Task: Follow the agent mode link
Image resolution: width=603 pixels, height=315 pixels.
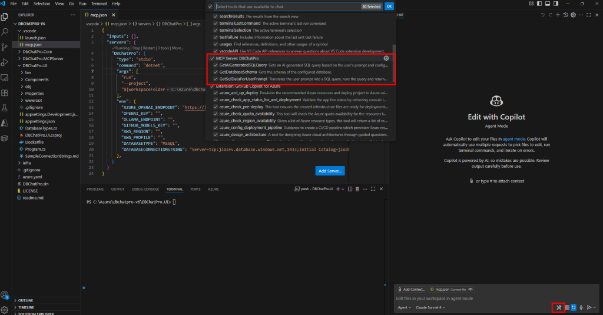Action: pyautogui.click(x=513, y=139)
